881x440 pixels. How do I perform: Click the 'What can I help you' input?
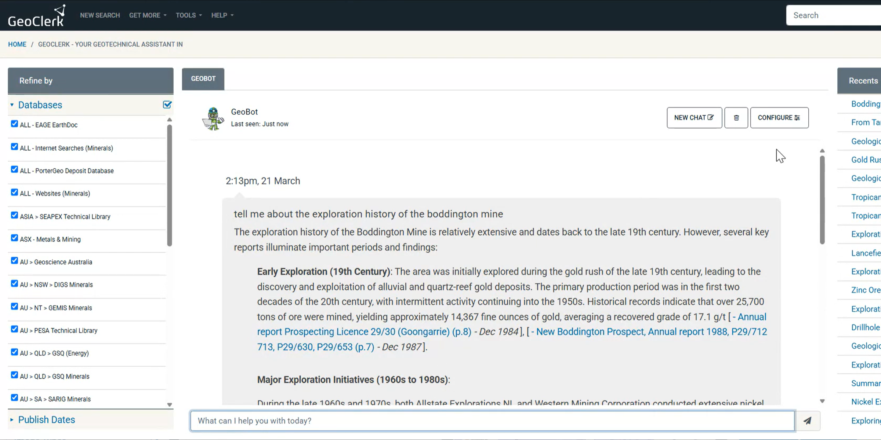492,421
